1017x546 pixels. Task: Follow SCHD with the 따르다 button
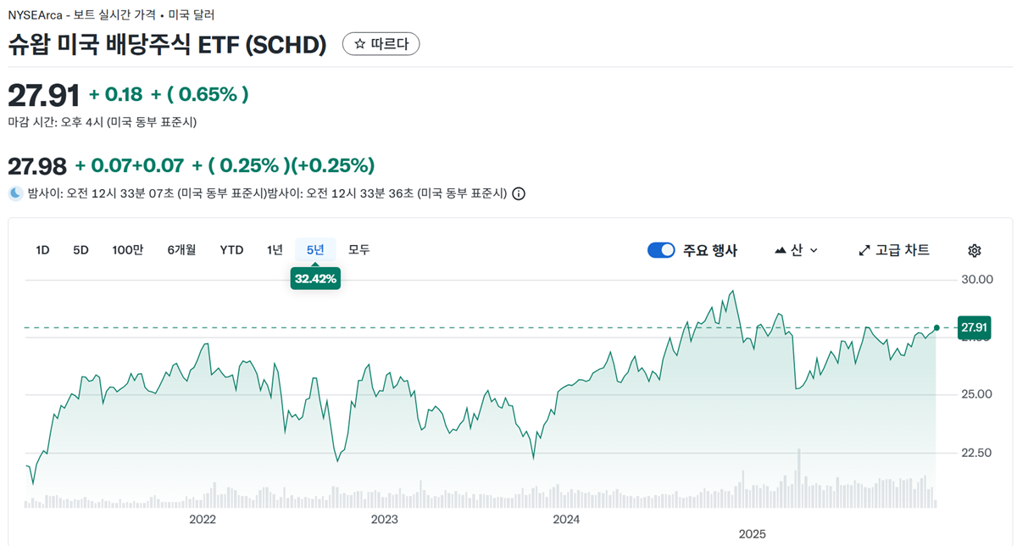click(381, 44)
